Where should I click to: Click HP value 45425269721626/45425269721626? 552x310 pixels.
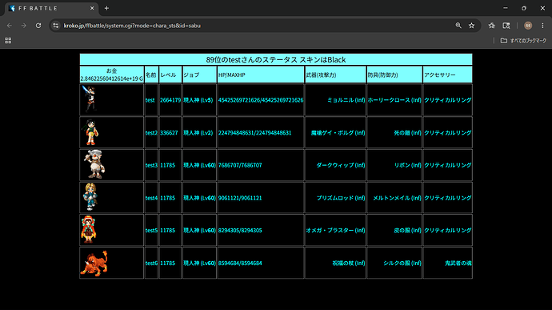(x=261, y=100)
